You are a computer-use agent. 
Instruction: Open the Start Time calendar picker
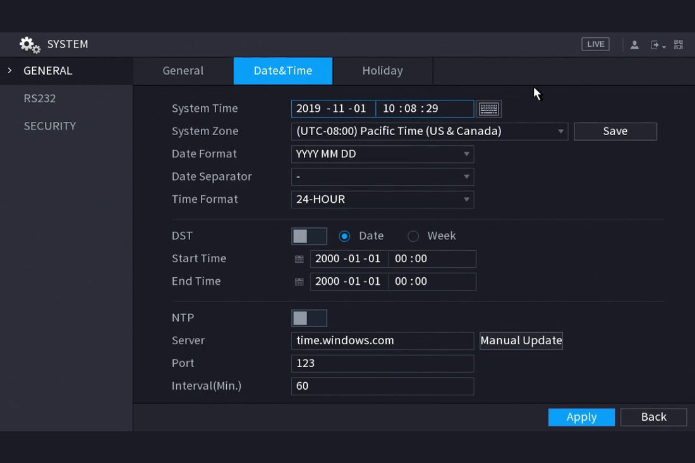298,258
